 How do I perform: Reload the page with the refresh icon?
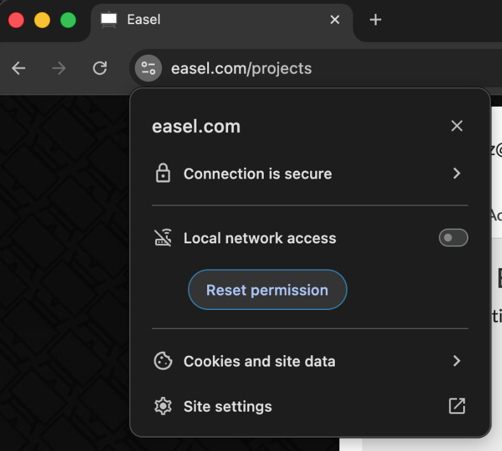(100, 68)
